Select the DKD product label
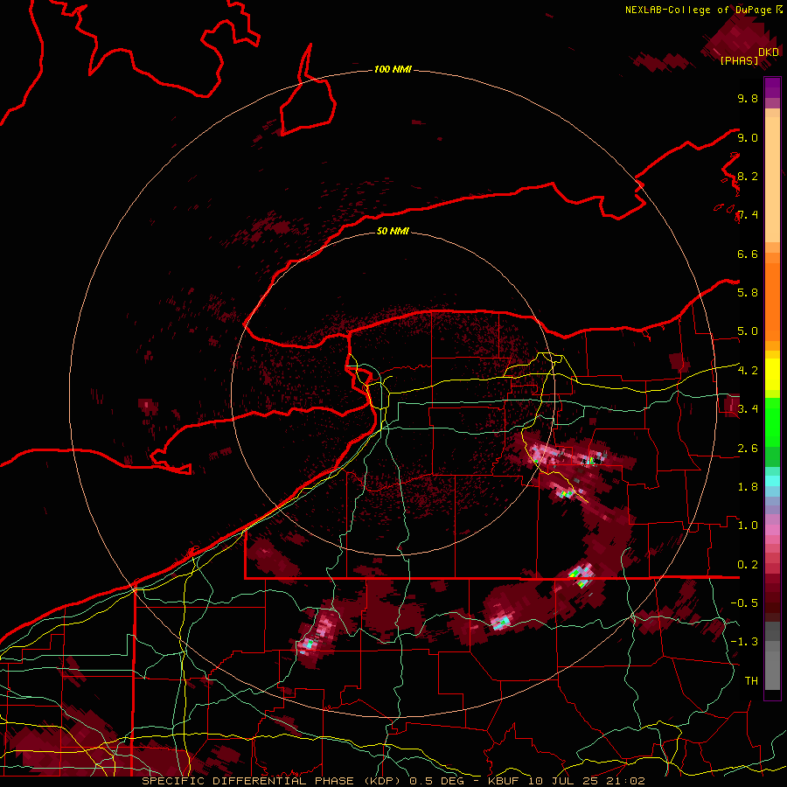Image resolution: width=787 pixels, height=787 pixels. (x=769, y=52)
